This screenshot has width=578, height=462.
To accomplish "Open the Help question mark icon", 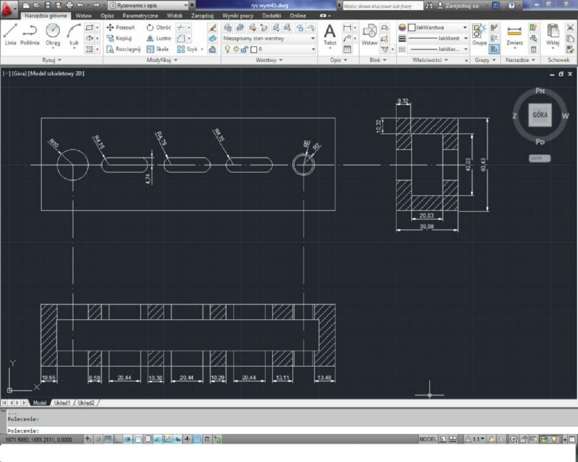I will (x=511, y=5).
